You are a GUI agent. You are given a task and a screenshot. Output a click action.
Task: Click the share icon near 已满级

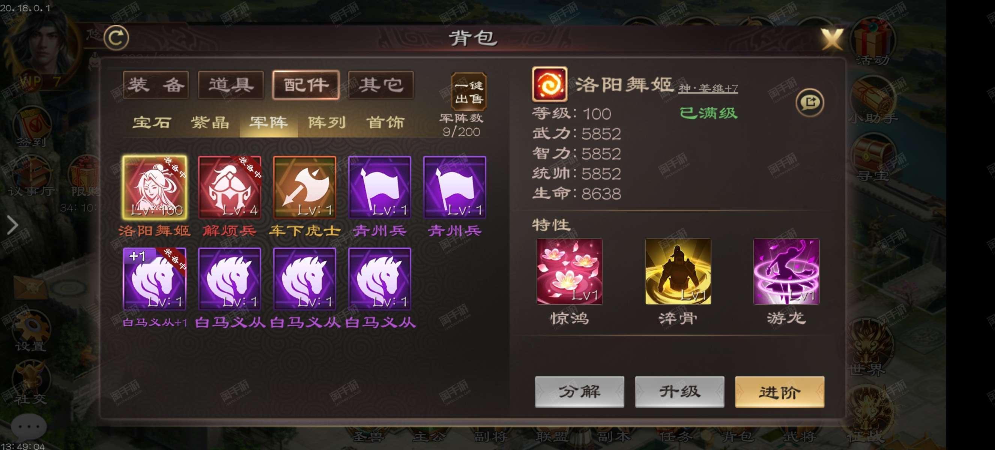pyautogui.click(x=810, y=102)
